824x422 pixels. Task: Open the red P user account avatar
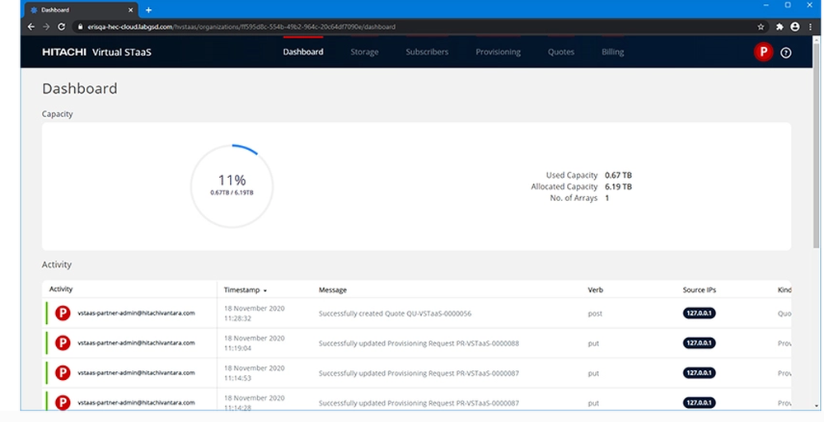pos(763,52)
